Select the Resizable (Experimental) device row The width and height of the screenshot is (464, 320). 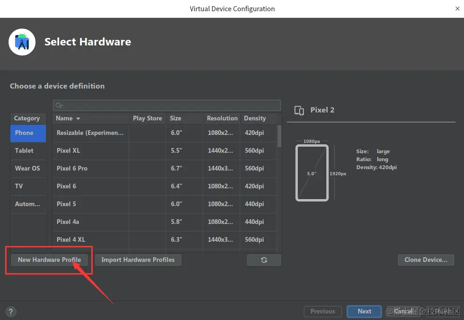pos(164,133)
